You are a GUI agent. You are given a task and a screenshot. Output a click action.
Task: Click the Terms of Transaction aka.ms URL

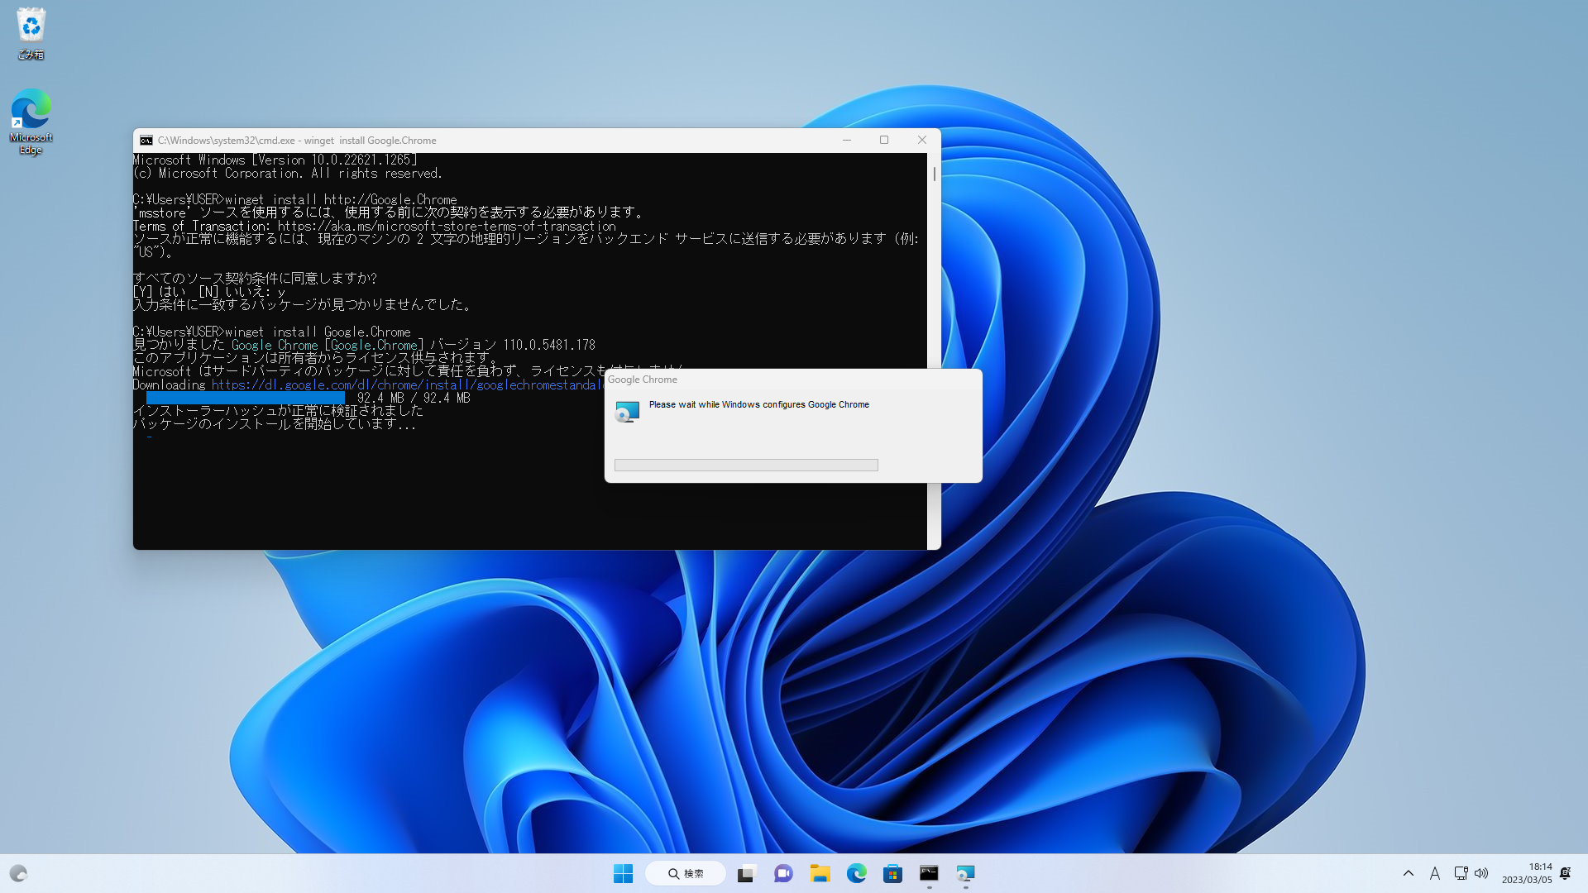447,226
